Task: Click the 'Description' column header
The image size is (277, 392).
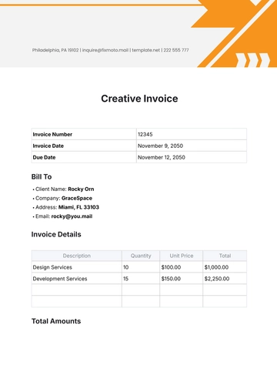Action: click(77, 256)
